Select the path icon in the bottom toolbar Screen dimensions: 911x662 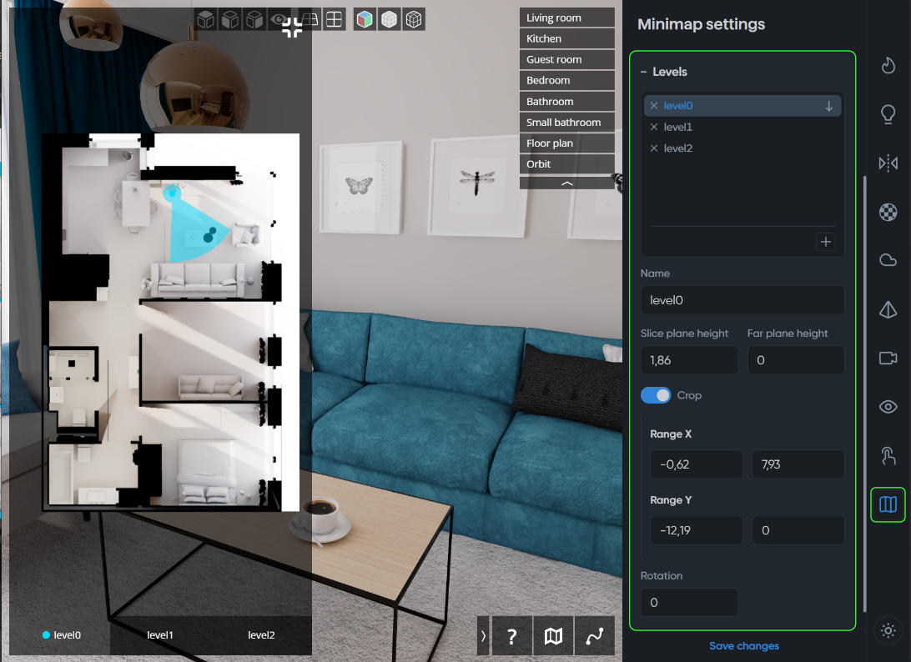pyautogui.click(x=595, y=635)
